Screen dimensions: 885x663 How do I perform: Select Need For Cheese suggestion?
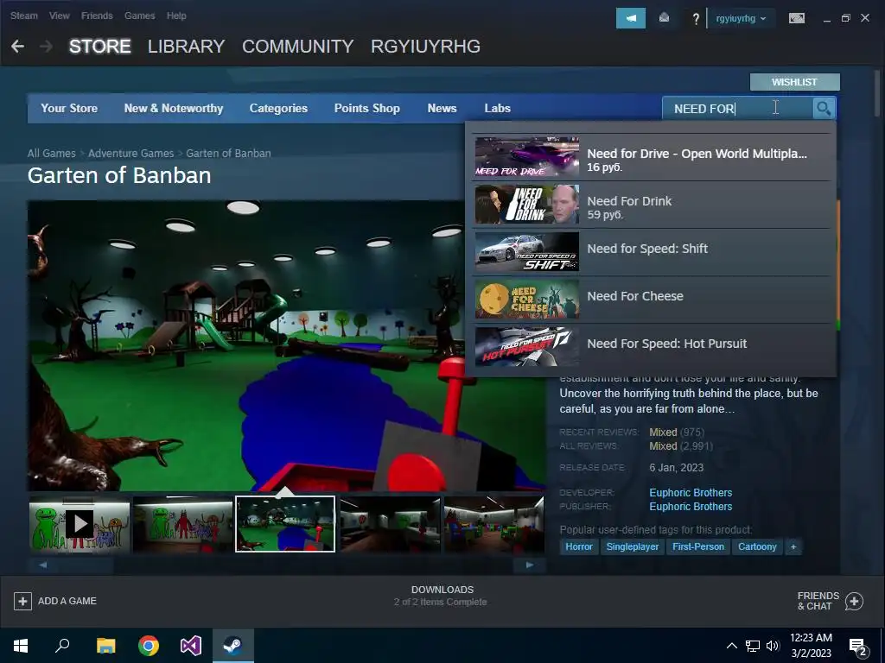pyautogui.click(x=651, y=300)
